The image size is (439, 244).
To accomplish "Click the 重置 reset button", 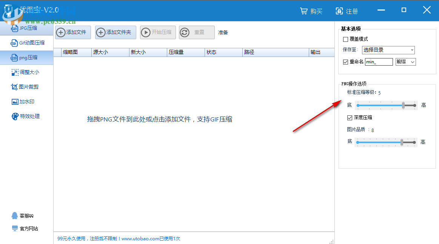I will point(197,32).
